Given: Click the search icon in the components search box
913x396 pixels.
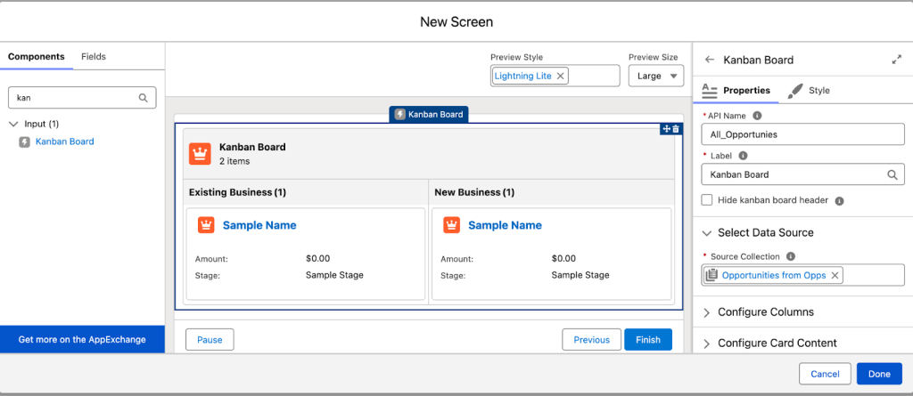Looking at the screenshot, I should 143,98.
